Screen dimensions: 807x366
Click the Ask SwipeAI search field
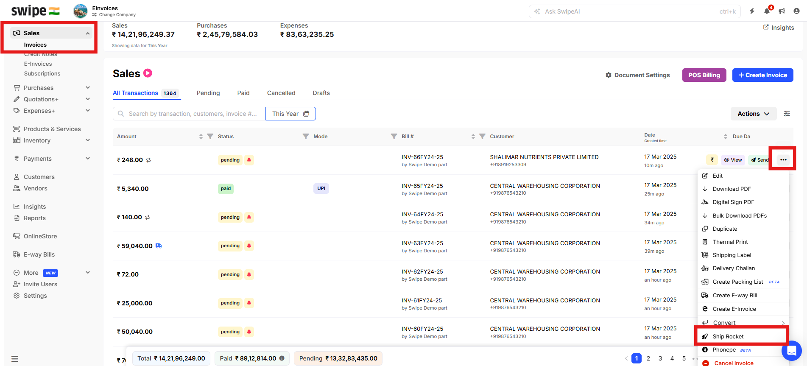(634, 11)
